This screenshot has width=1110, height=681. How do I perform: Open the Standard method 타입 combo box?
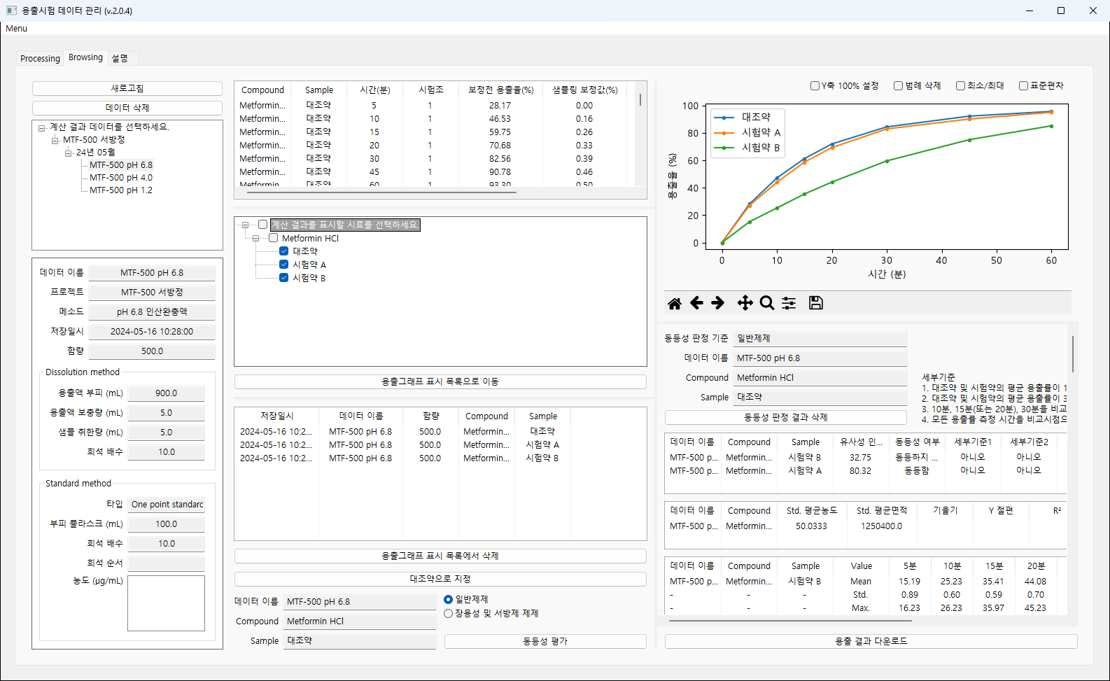[167, 504]
